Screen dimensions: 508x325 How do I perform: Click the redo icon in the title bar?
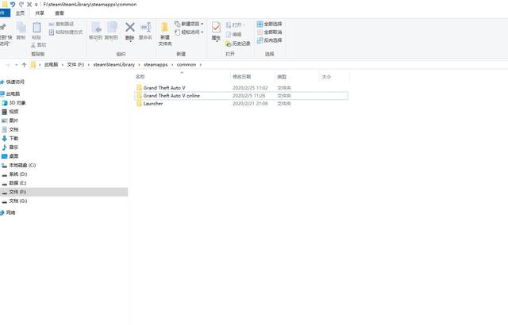tap(21, 5)
